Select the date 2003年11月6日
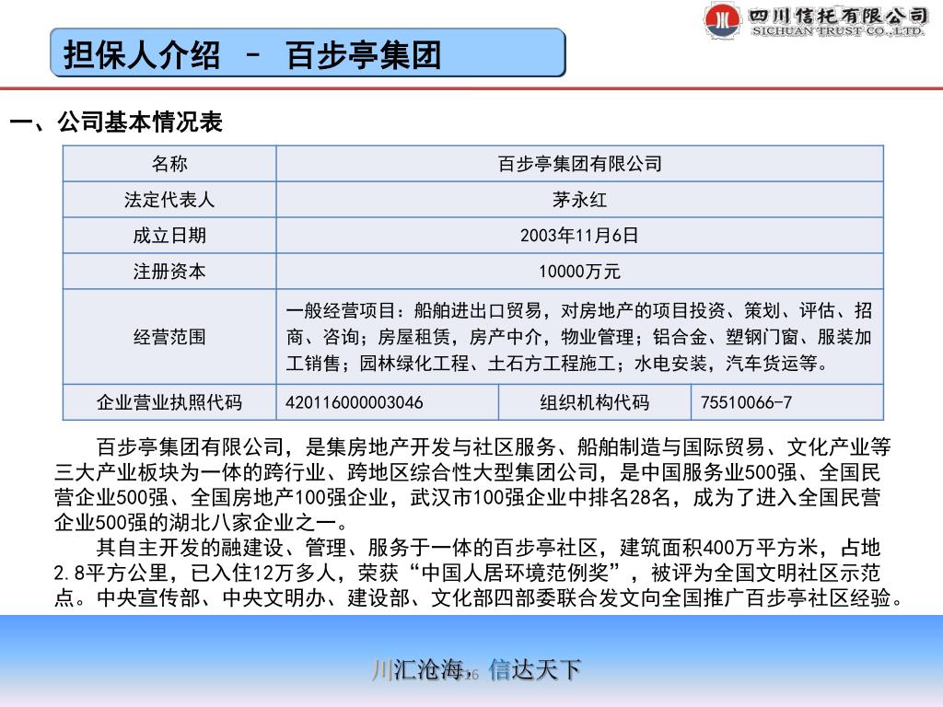The image size is (943, 707). pyautogui.click(x=580, y=235)
